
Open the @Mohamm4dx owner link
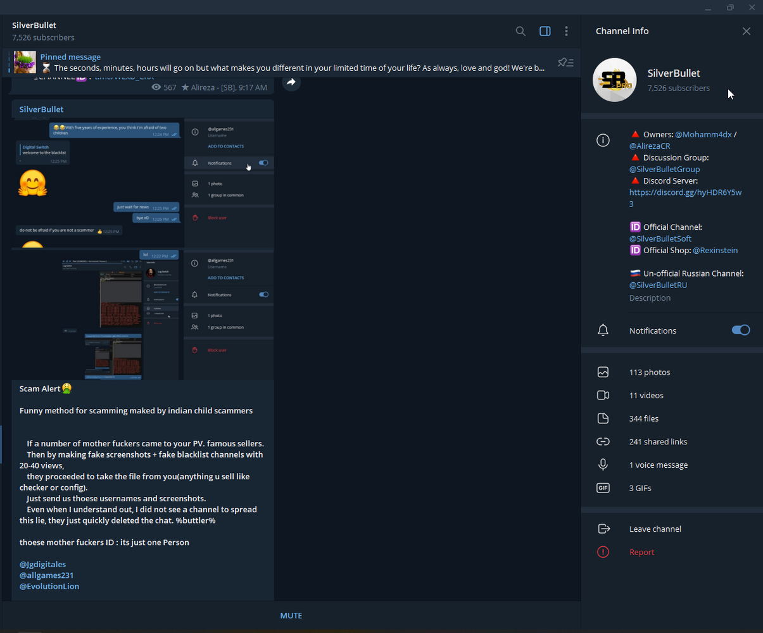[x=703, y=134]
